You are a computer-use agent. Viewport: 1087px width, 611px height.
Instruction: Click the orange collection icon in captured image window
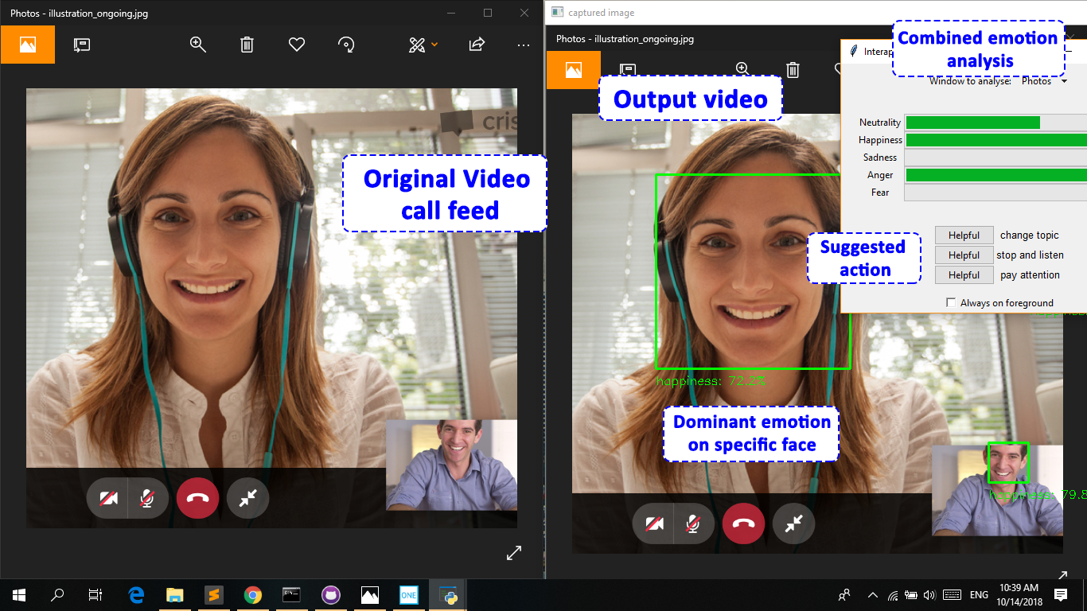click(573, 70)
